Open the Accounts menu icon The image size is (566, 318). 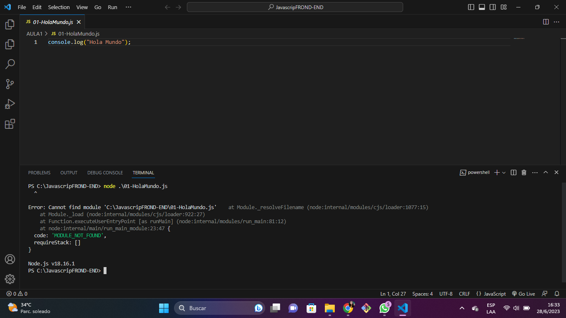(10, 259)
